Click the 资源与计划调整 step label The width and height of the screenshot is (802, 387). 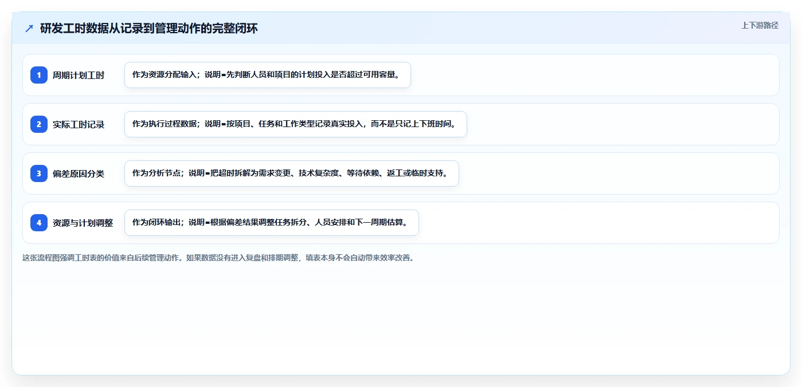(x=83, y=223)
